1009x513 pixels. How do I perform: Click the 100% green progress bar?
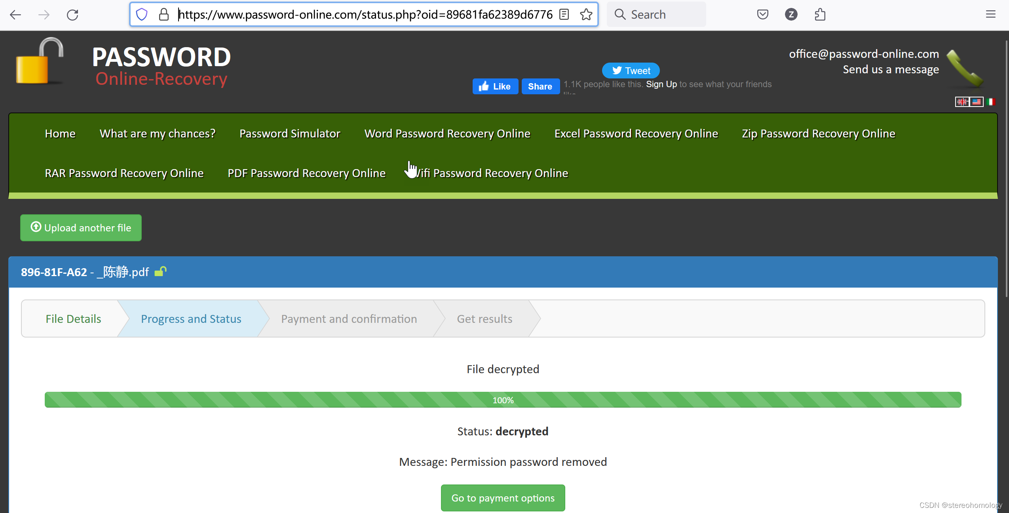503,400
